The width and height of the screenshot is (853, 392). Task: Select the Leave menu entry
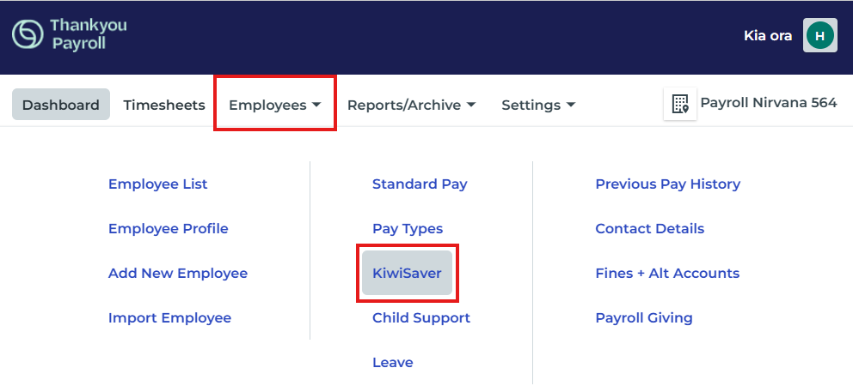(393, 362)
